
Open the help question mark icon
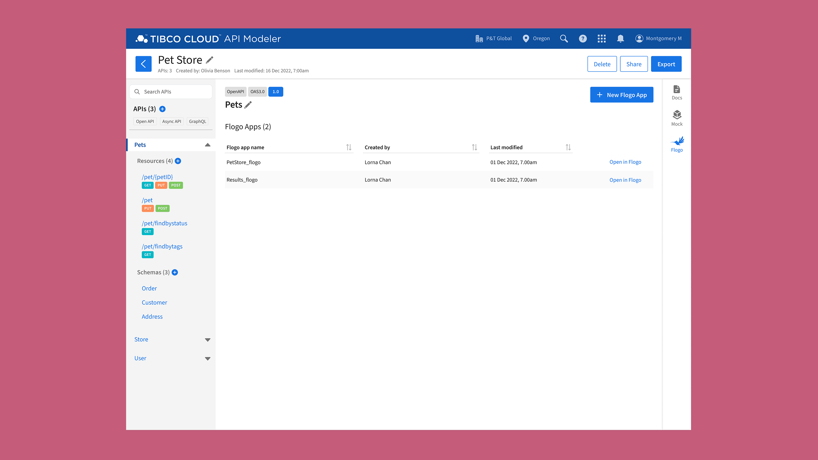(x=583, y=38)
